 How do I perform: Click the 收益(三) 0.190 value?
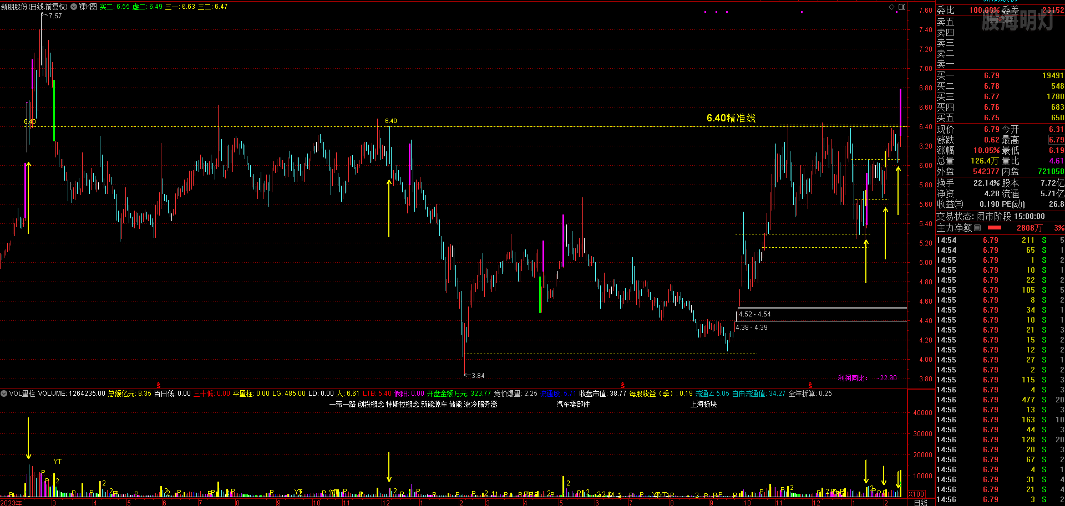coord(990,204)
